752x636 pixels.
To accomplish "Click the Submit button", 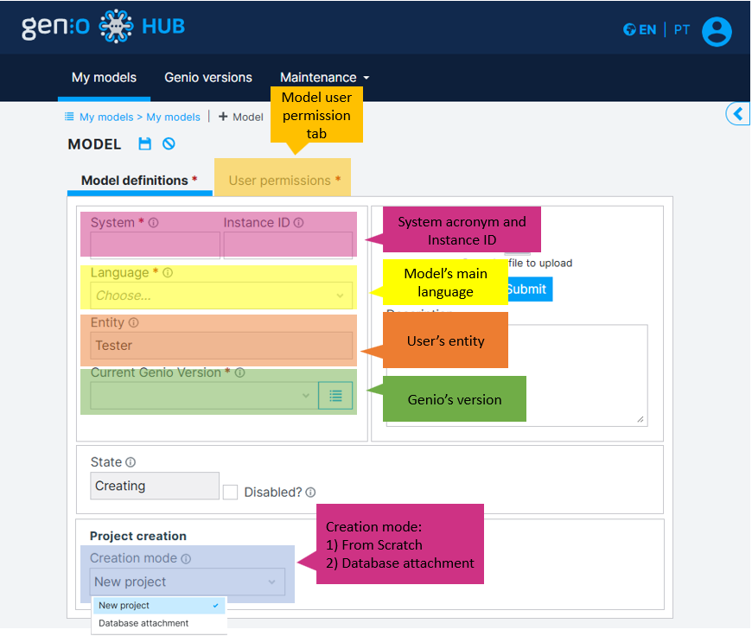I will (x=530, y=289).
